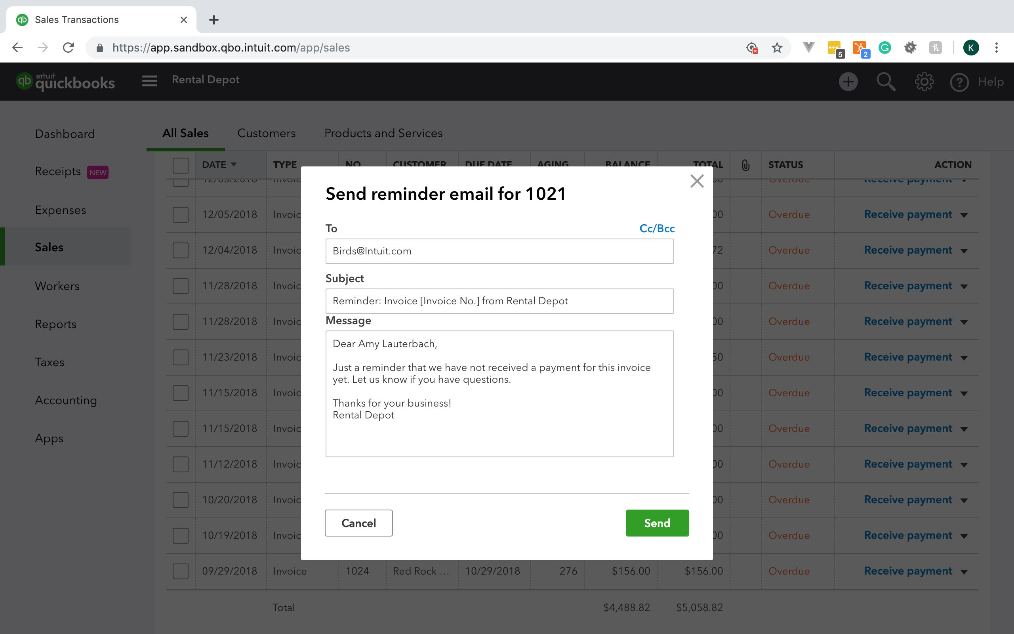Open the hamburger navigation menu
The width and height of the screenshot is (1014, 634).
[150, 81]
